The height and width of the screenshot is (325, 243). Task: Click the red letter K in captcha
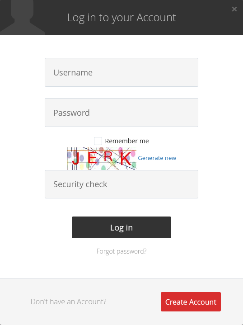point(126,159)
